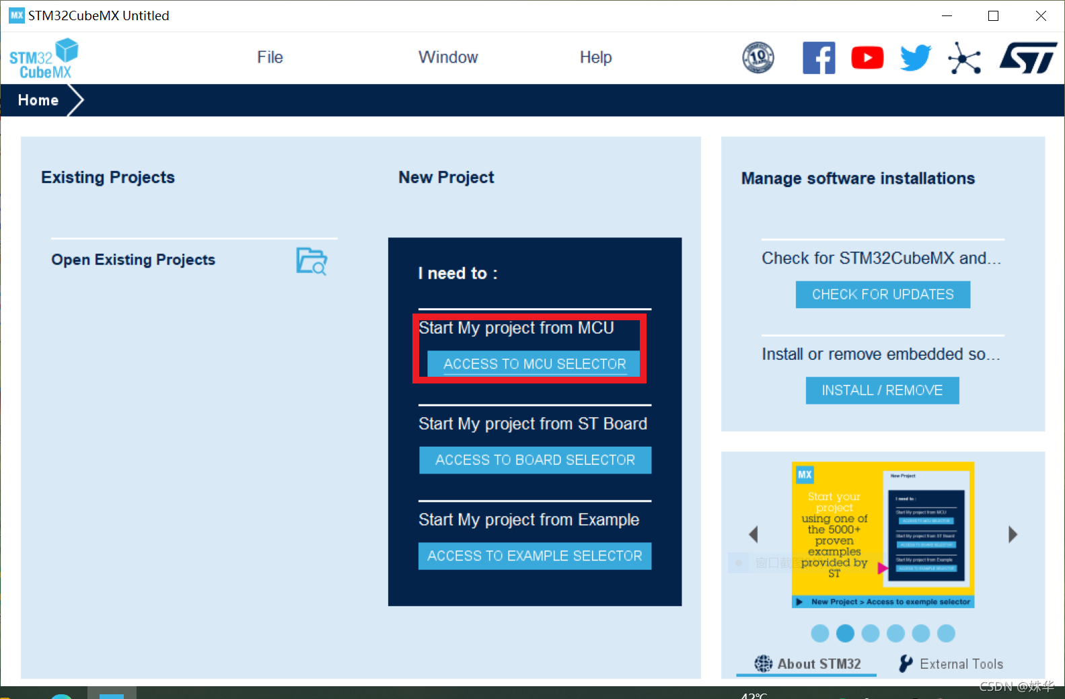Click the ST company logo
The height and width of the screenshot is (699, 1065).
(x=1028, y=58)
